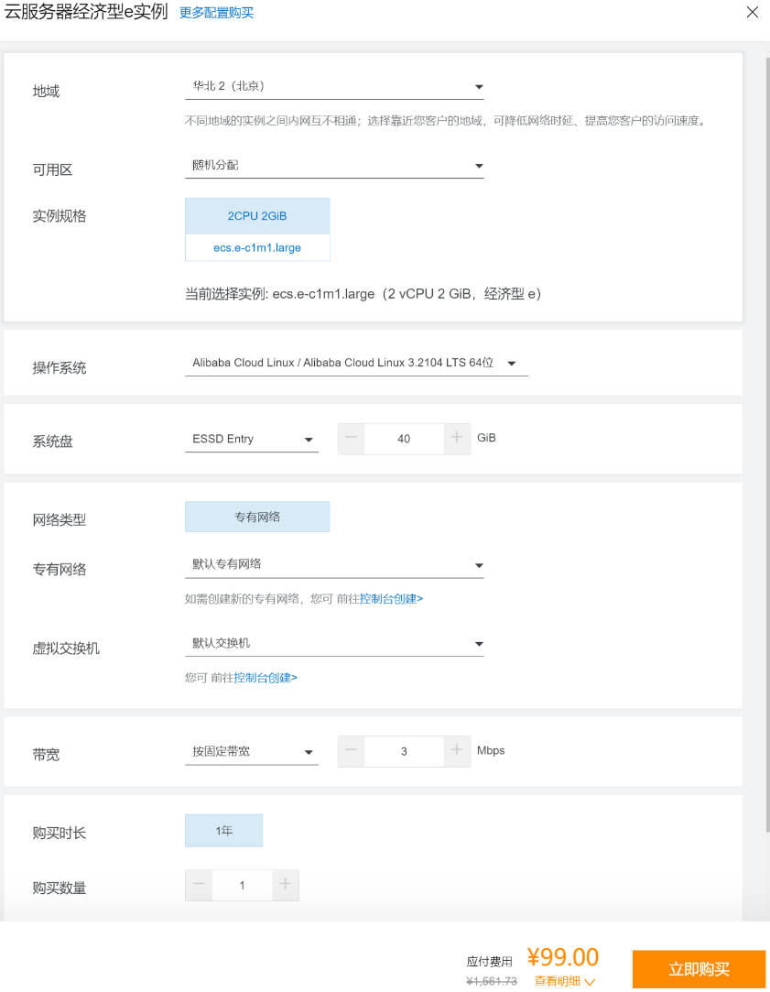Click the system disk size field 40
The image size is (770, 992).
[404, 439]
